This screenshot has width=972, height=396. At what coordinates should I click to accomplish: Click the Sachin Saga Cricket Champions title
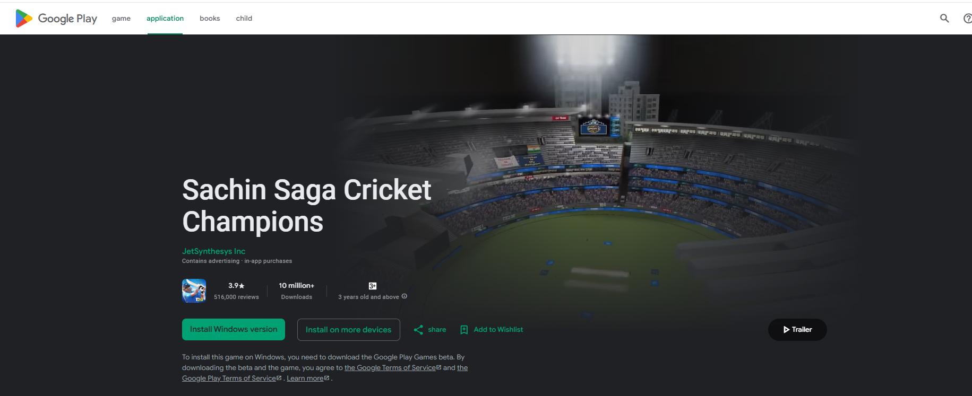(307, 206)
